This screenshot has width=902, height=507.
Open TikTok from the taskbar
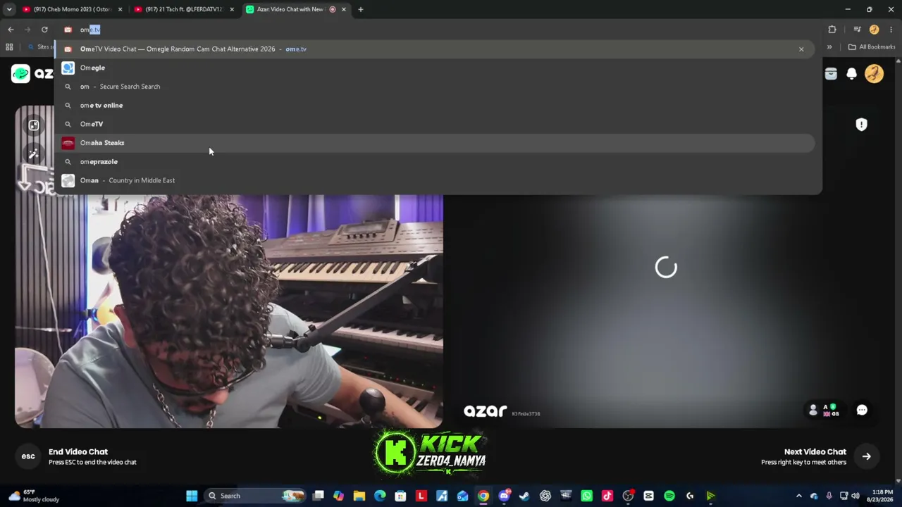point(607,496)
